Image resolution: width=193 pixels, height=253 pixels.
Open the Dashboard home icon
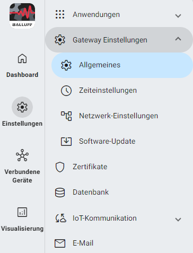22,58
